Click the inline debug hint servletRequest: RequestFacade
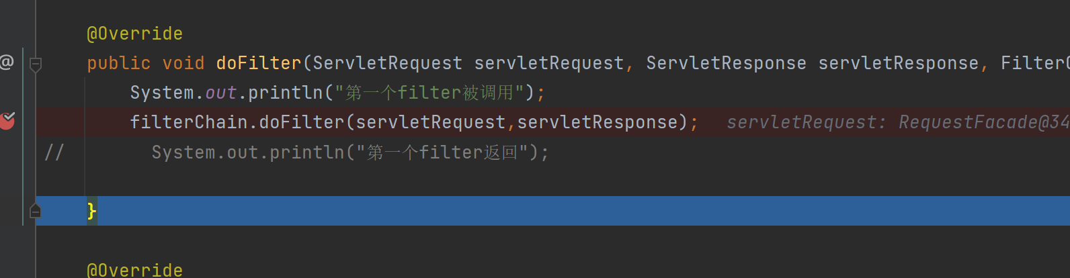The image size is (1070, 278). pyautogui.click(x=898, y=122)
